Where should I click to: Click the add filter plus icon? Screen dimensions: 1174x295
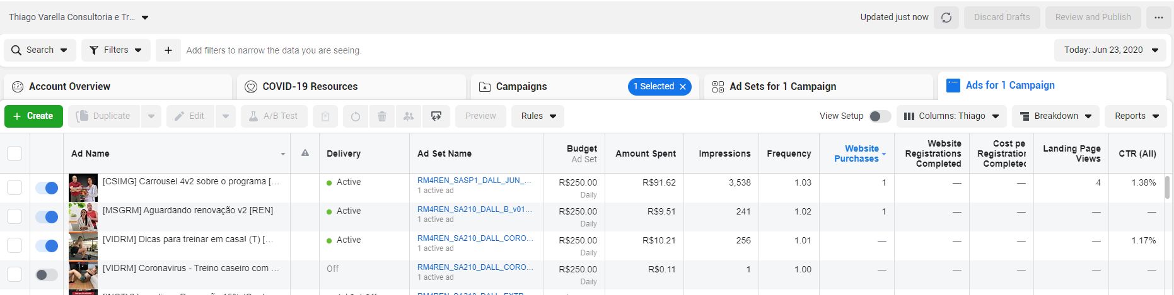[168, 50]
